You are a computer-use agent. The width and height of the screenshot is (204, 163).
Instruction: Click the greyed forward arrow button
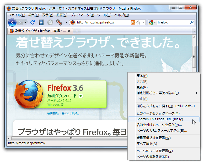20,23
